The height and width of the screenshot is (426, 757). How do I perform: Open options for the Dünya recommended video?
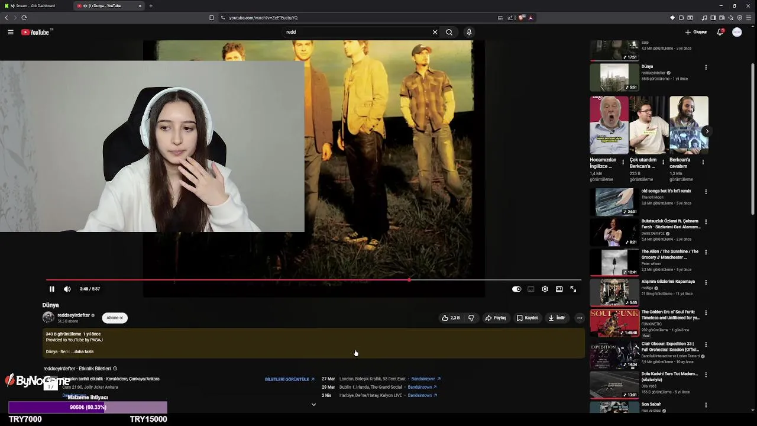pyautogui.click(x=706, y=67)
